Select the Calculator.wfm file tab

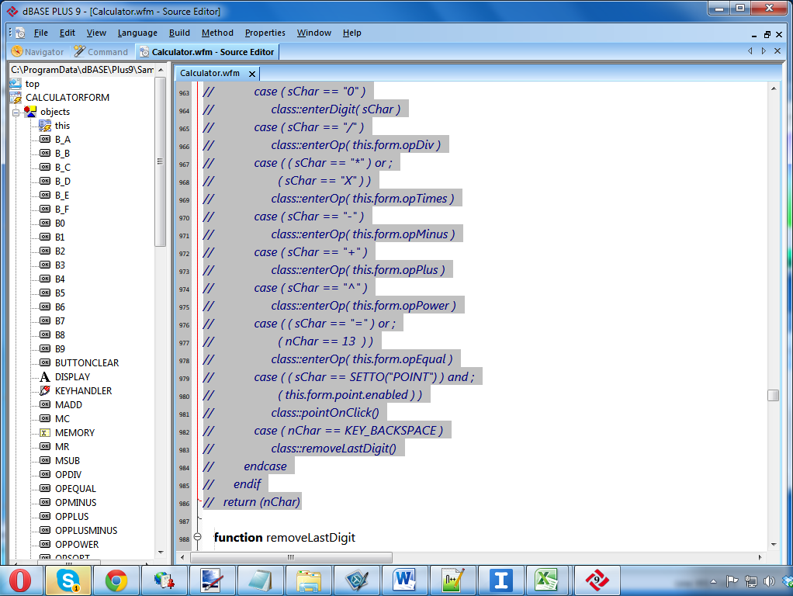[x=210, y=74]
